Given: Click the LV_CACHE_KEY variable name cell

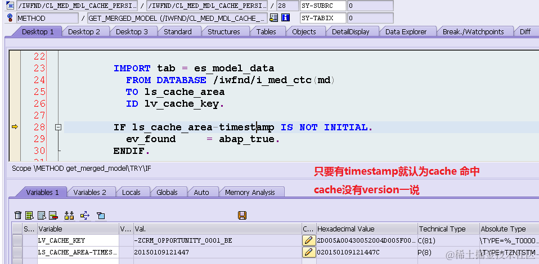Looking at the screenshot, I should pyautogui.click(x=78, y=240).
